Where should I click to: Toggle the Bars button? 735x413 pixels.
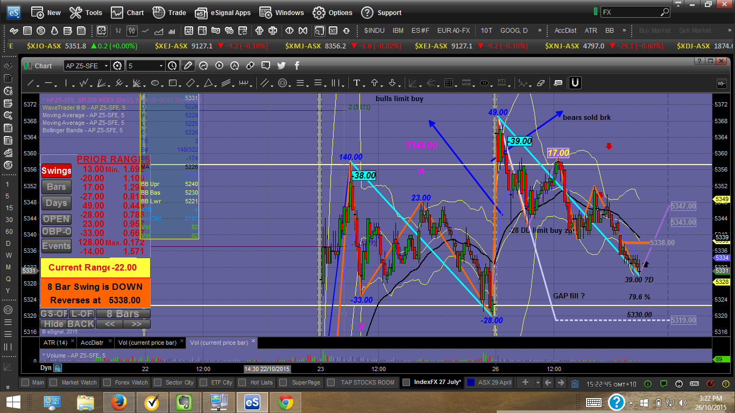56,187
